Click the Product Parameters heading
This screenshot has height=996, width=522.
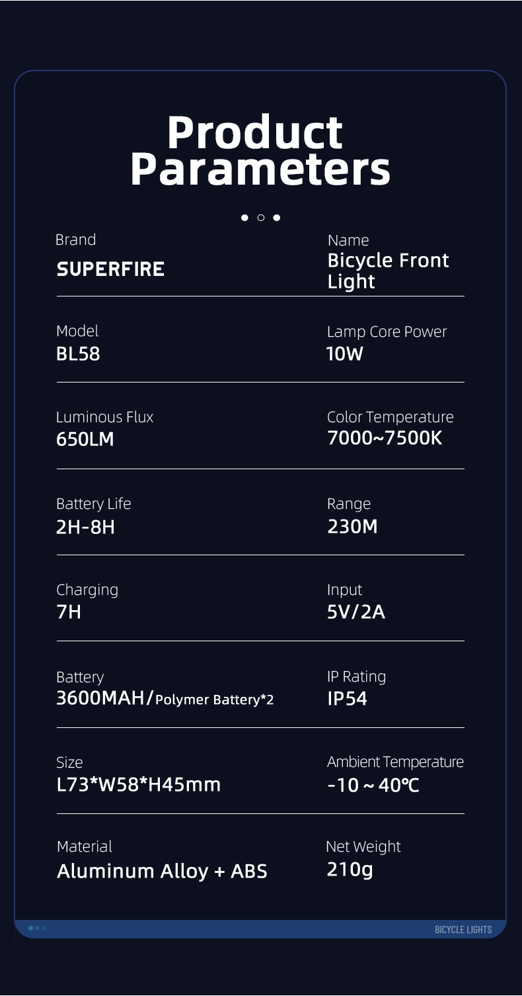260,151
